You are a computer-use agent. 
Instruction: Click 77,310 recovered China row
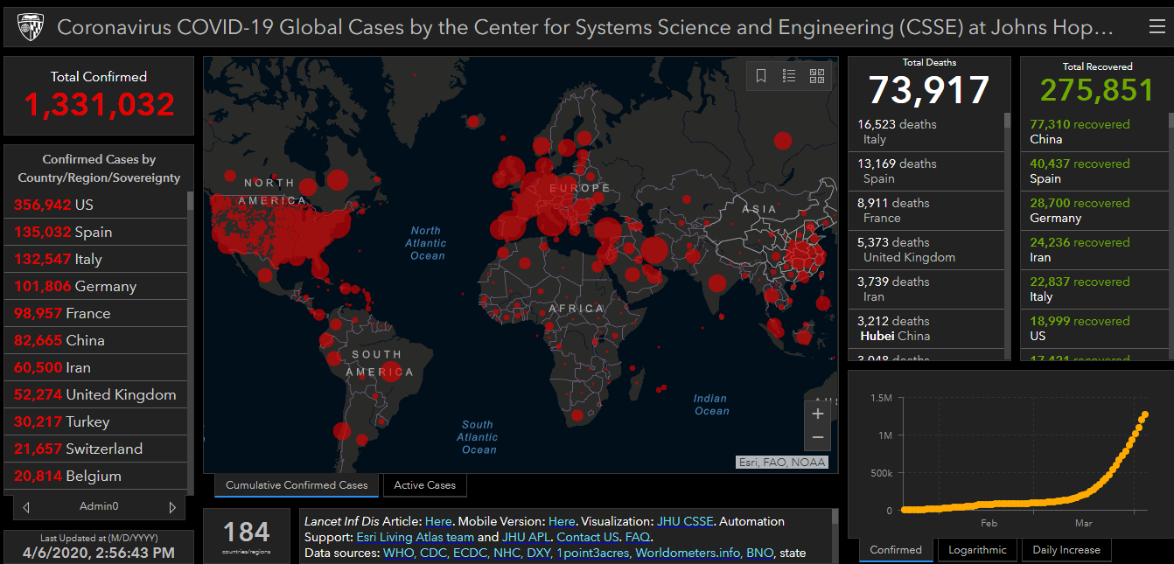(1094, 132)
